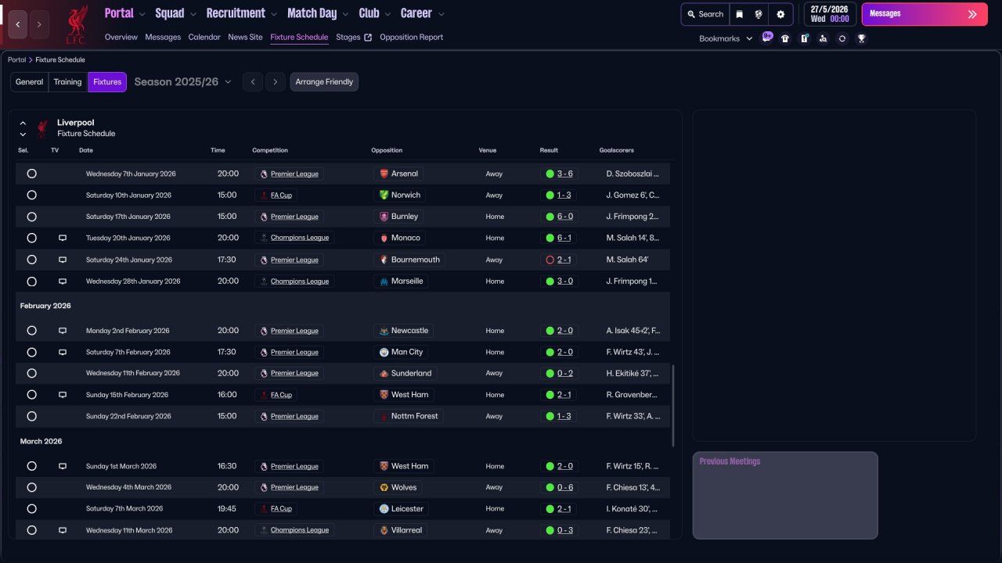Select the radio button for the Leicester fixture
This screenshot has width=1002, height=563.
(x=31, y=508)
